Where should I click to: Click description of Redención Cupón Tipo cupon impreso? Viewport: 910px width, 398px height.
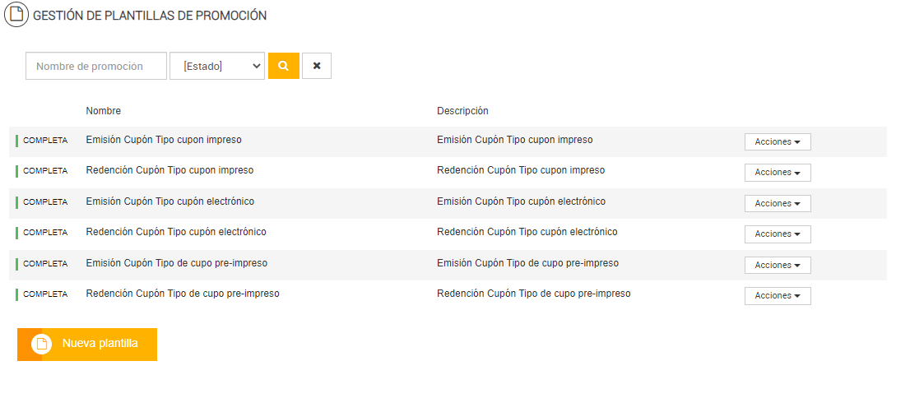coord(521,170)
